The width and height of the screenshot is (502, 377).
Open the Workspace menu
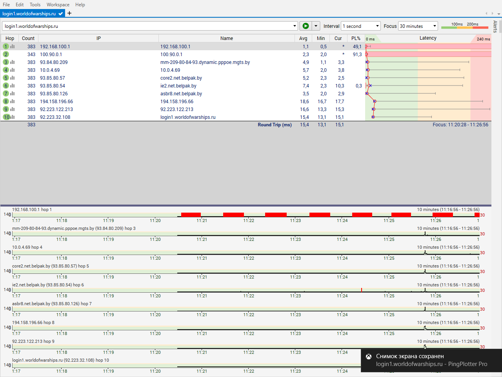coord(58,5)
